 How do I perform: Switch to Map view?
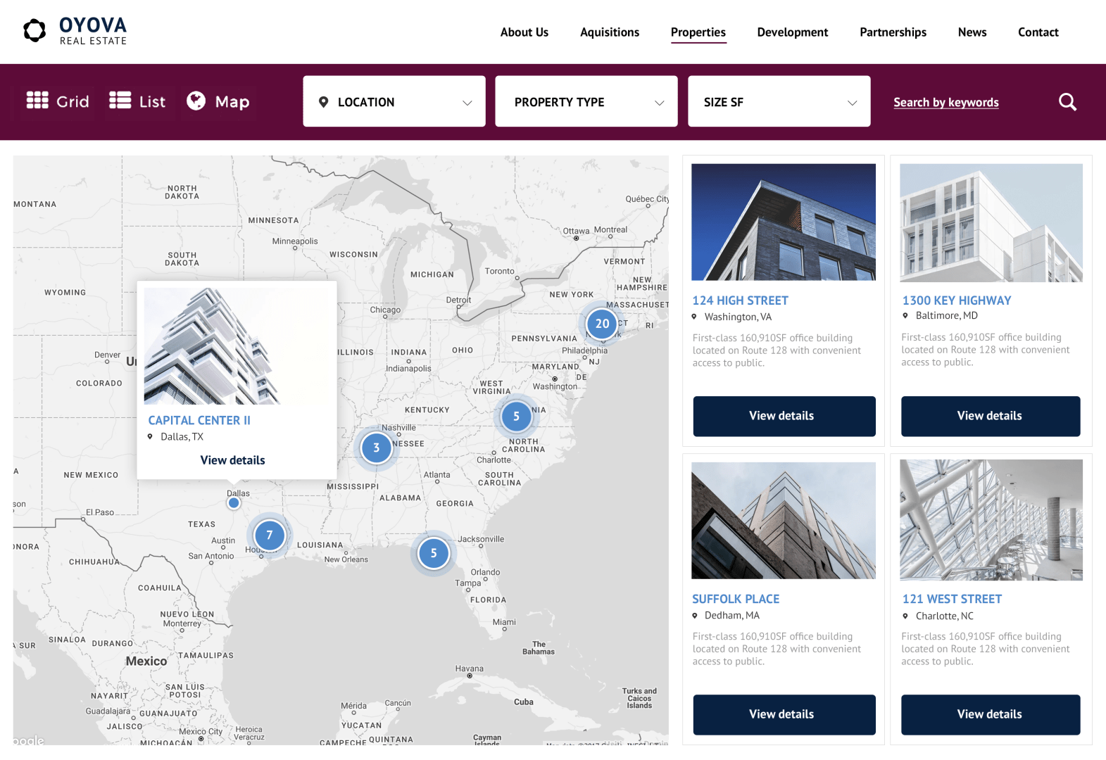[218, 101]
